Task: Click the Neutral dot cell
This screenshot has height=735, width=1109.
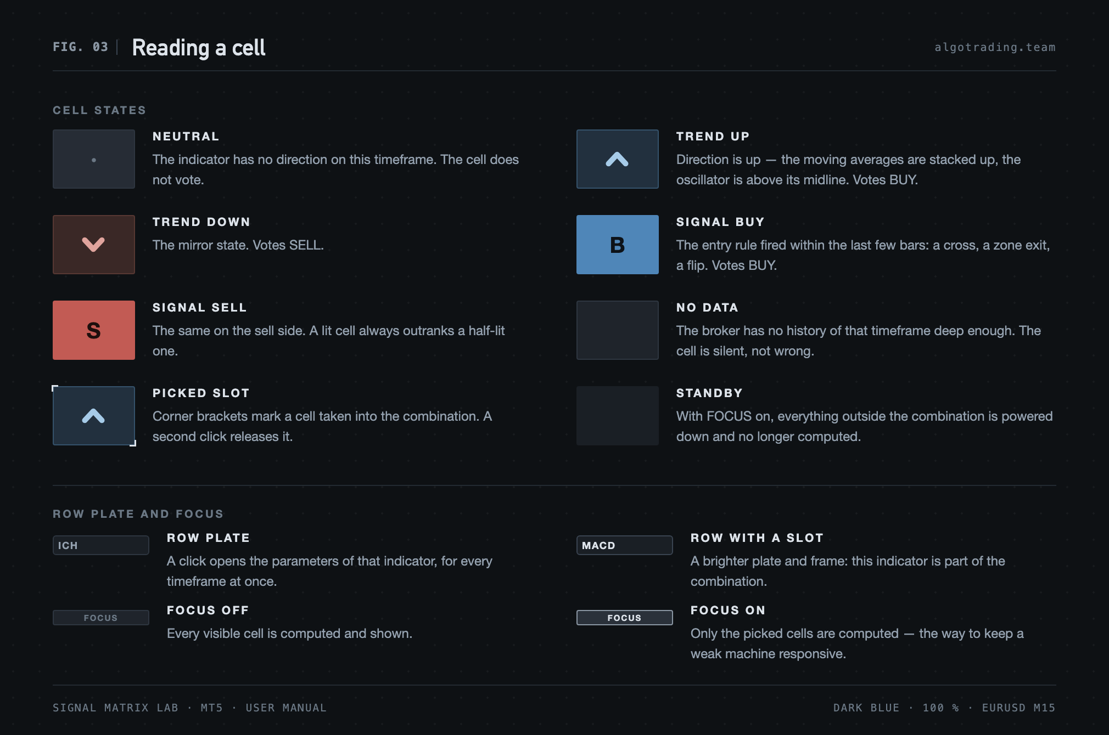Action: click(94, 159)
